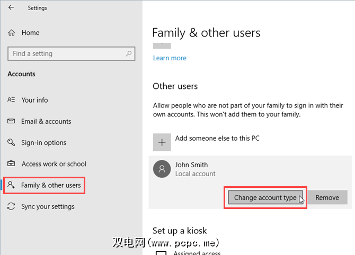Click the search magnifier icon
This screenshot has height=255, width=355.
[x=129, y=53]
